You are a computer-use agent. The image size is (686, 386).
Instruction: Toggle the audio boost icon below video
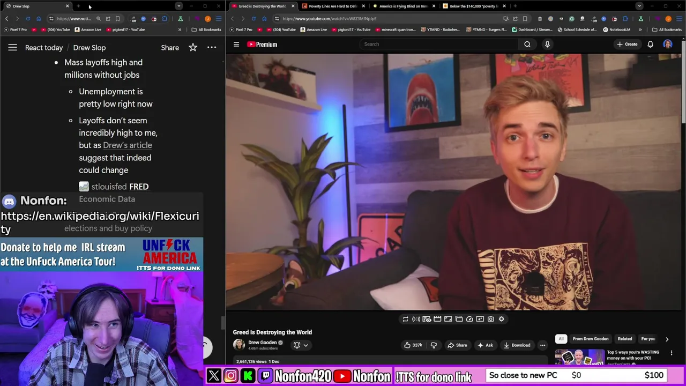[416, 319]
